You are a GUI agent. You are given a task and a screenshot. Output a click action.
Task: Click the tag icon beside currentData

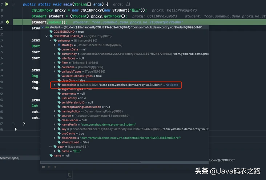pyautogui.click(x=59, y=49)
